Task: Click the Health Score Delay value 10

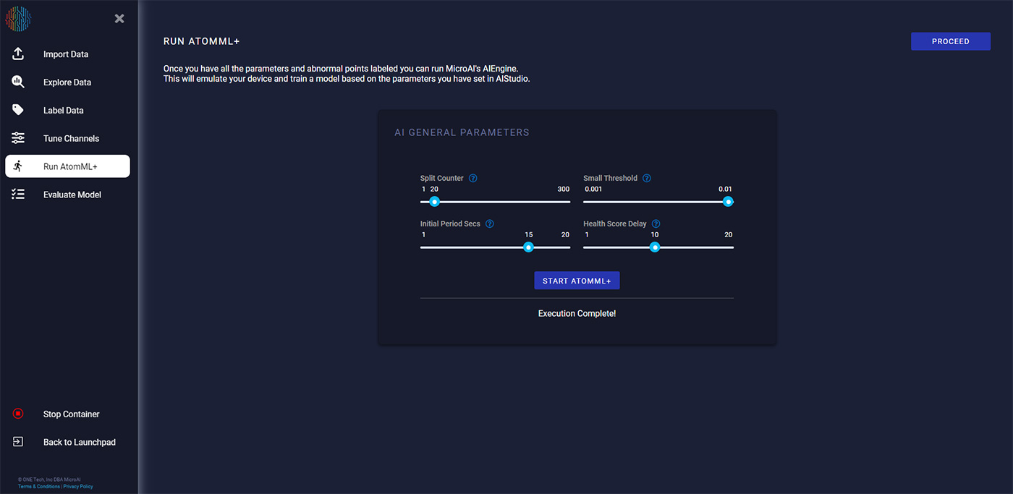Action: (x=655, y=235)
